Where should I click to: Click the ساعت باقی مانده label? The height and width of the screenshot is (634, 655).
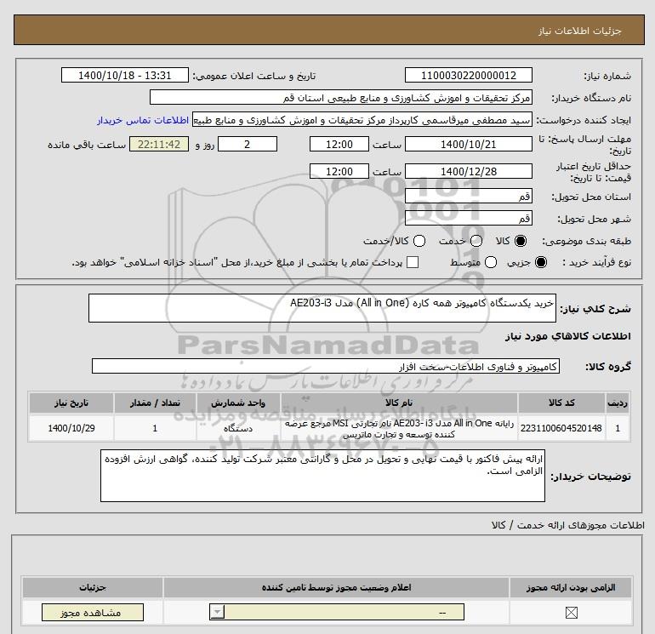pos(87,145)
